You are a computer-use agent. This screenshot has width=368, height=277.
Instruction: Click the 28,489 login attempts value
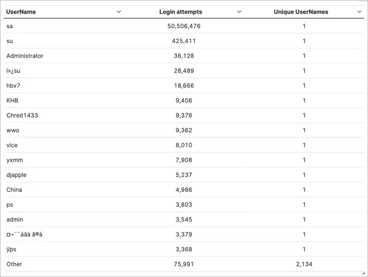coord(184,71)
